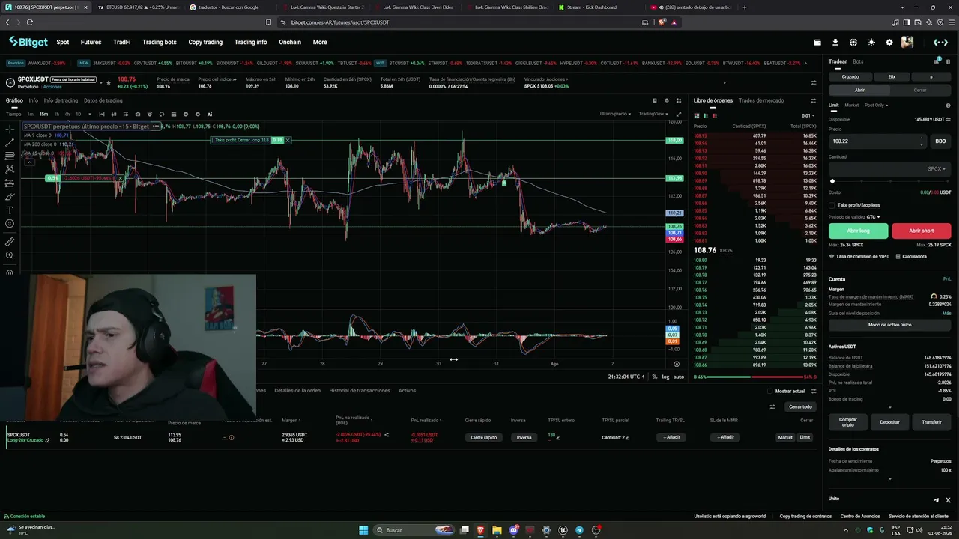Image resolution: width=959 pixels, height=539 pixels.
Task: Open the Post Only order type dropdown
Action: pos(876,105)
